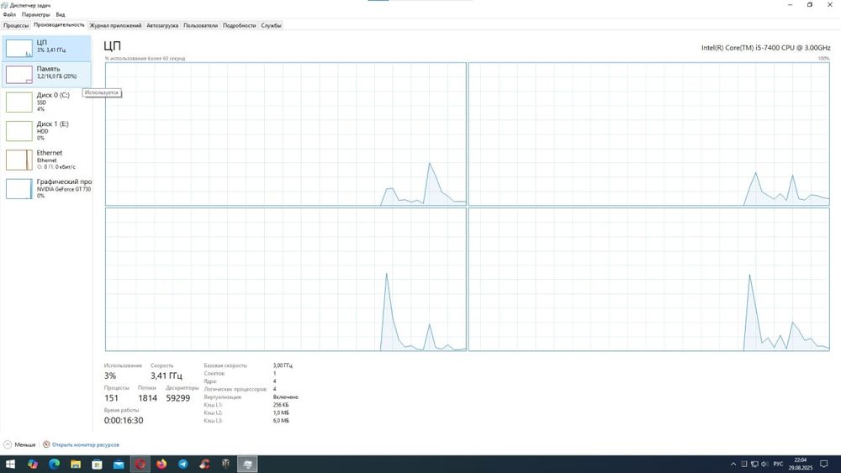The width and height of the screenshot is (841, 473).
Task: Open the volume tray icon
Action: point(764,464)
